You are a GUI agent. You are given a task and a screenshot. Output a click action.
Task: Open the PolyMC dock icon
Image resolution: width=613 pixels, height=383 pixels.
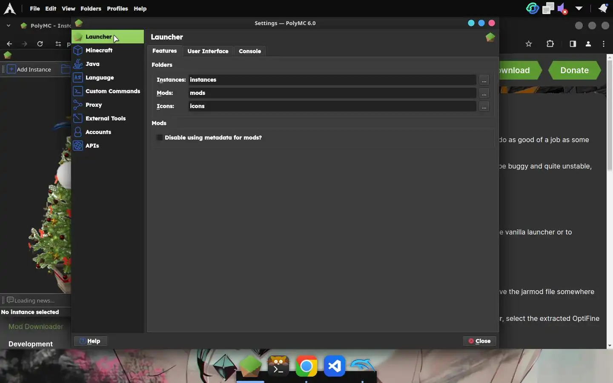coord(250,366)
